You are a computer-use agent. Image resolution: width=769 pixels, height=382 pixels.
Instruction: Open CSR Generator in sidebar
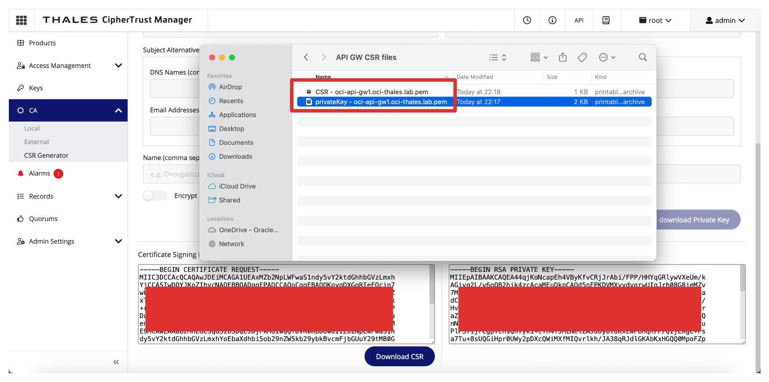(46, 155)
